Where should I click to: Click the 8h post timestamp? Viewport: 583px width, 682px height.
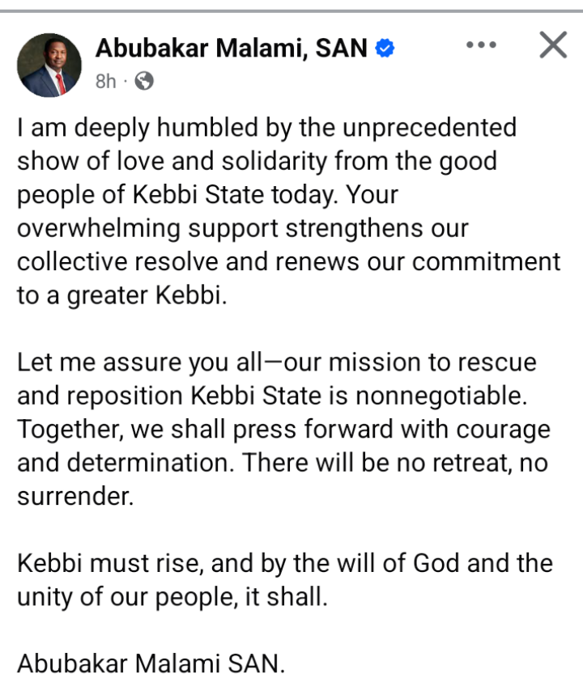coord(106,81)
